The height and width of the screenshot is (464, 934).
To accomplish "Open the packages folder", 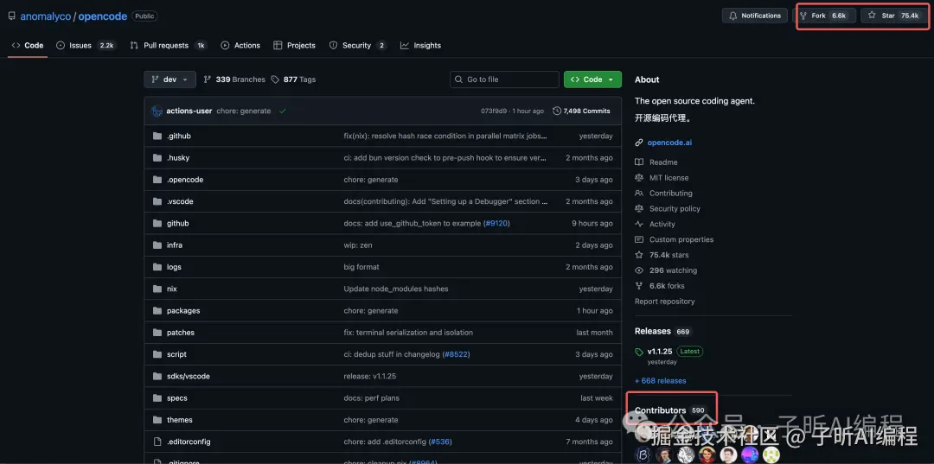I will click(183, 310).
